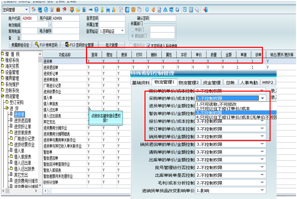The height and width of the screenshot is (199, 297).
Task: Switch to the 物流管理2 tab
Action: coord(189,83)
